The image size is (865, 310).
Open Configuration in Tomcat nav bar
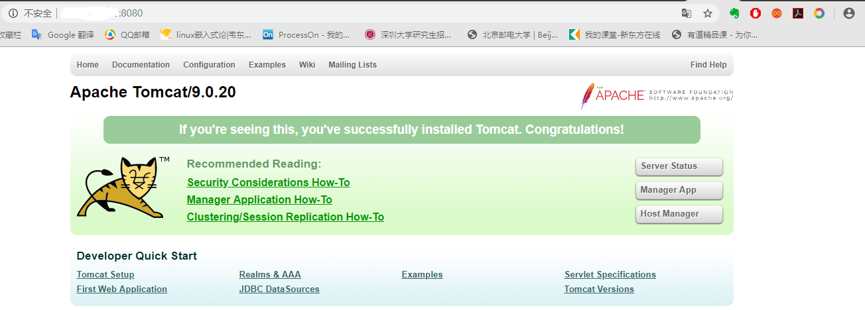(209, 65)
